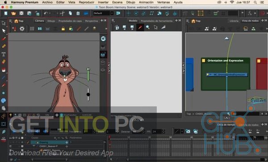The width and height of the screenshot is (268, 162).
Task: Open the Escena menu
Action: [117, 2]
